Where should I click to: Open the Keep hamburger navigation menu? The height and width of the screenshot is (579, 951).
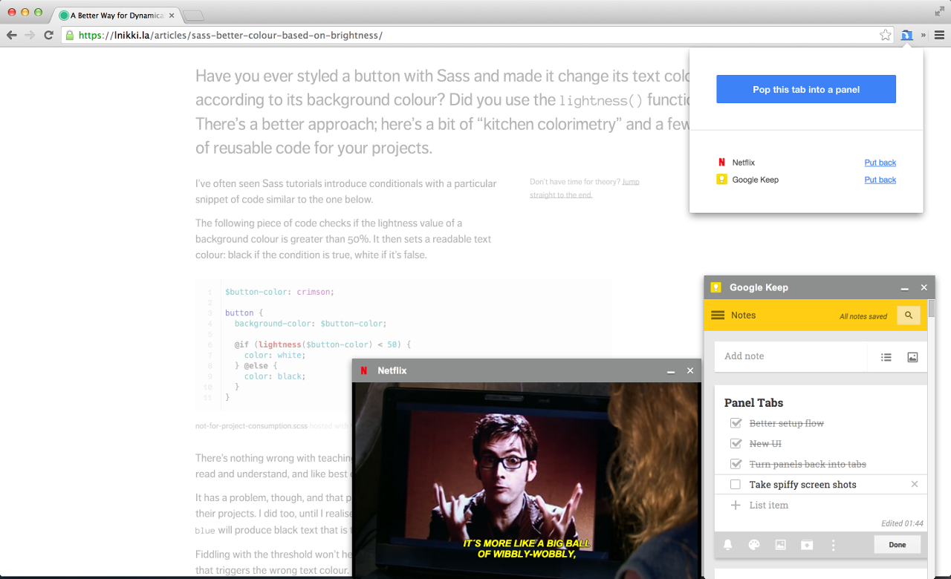pyautogui.click(x=718, y=315)
